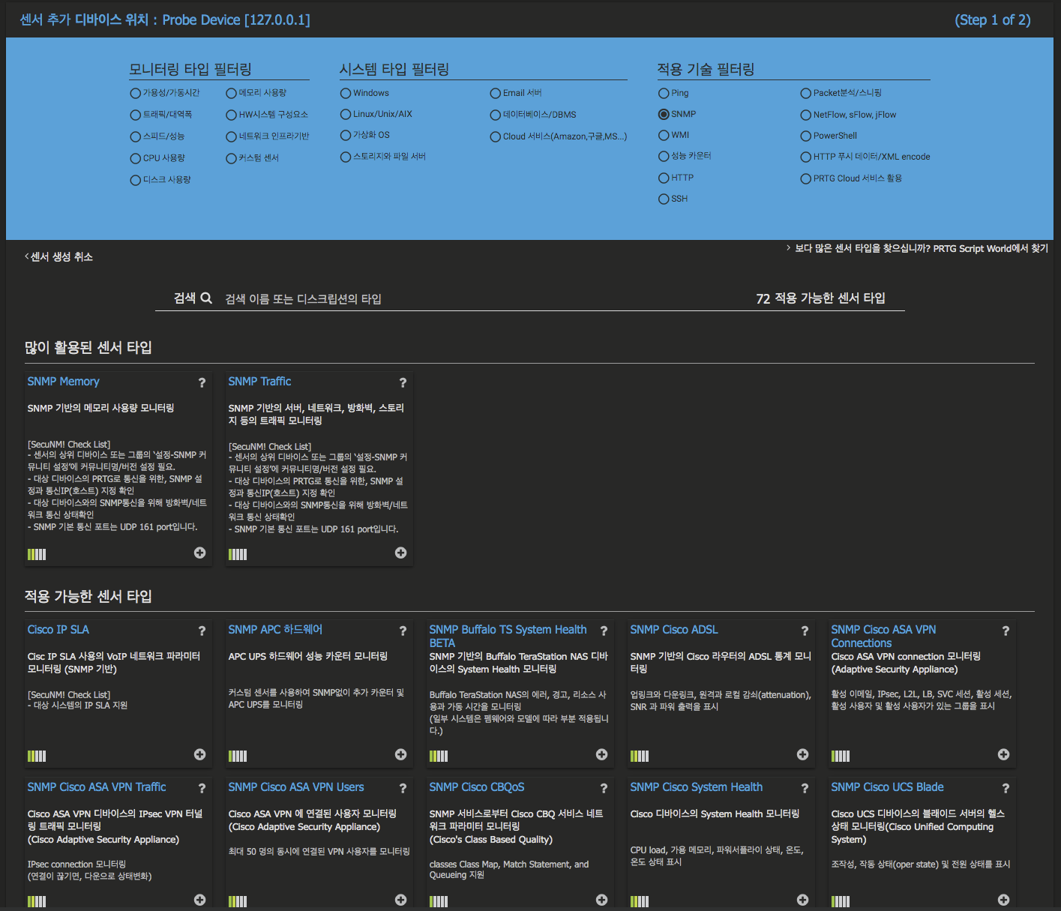
Task: Add SNMP Cisco ASA VPN Traffic plus icon
Action: pos(200,900)
